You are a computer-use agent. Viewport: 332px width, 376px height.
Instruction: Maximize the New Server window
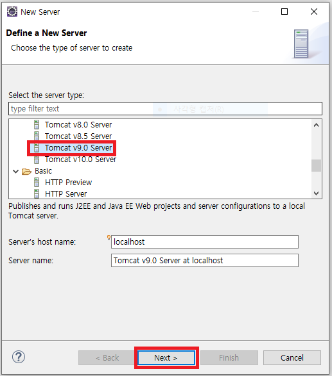[x=284, y=12]
